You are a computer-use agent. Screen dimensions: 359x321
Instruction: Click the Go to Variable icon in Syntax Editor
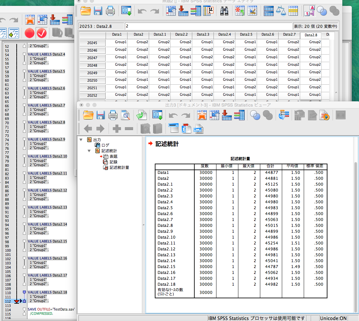pos(55,20)
